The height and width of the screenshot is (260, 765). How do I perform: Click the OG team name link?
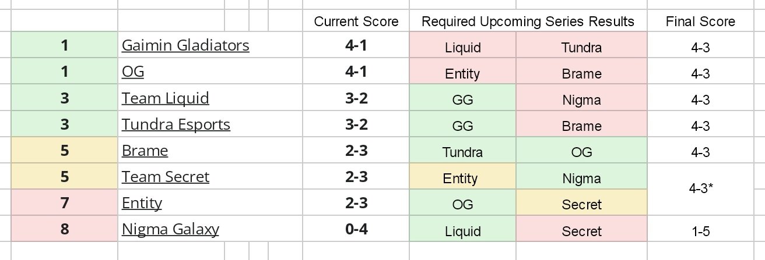(133, 72)
